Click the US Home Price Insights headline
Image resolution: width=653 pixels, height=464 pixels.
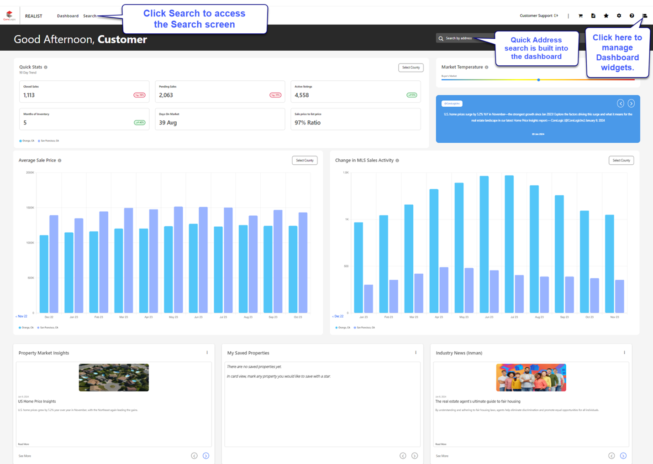click(x=37, y=401)
